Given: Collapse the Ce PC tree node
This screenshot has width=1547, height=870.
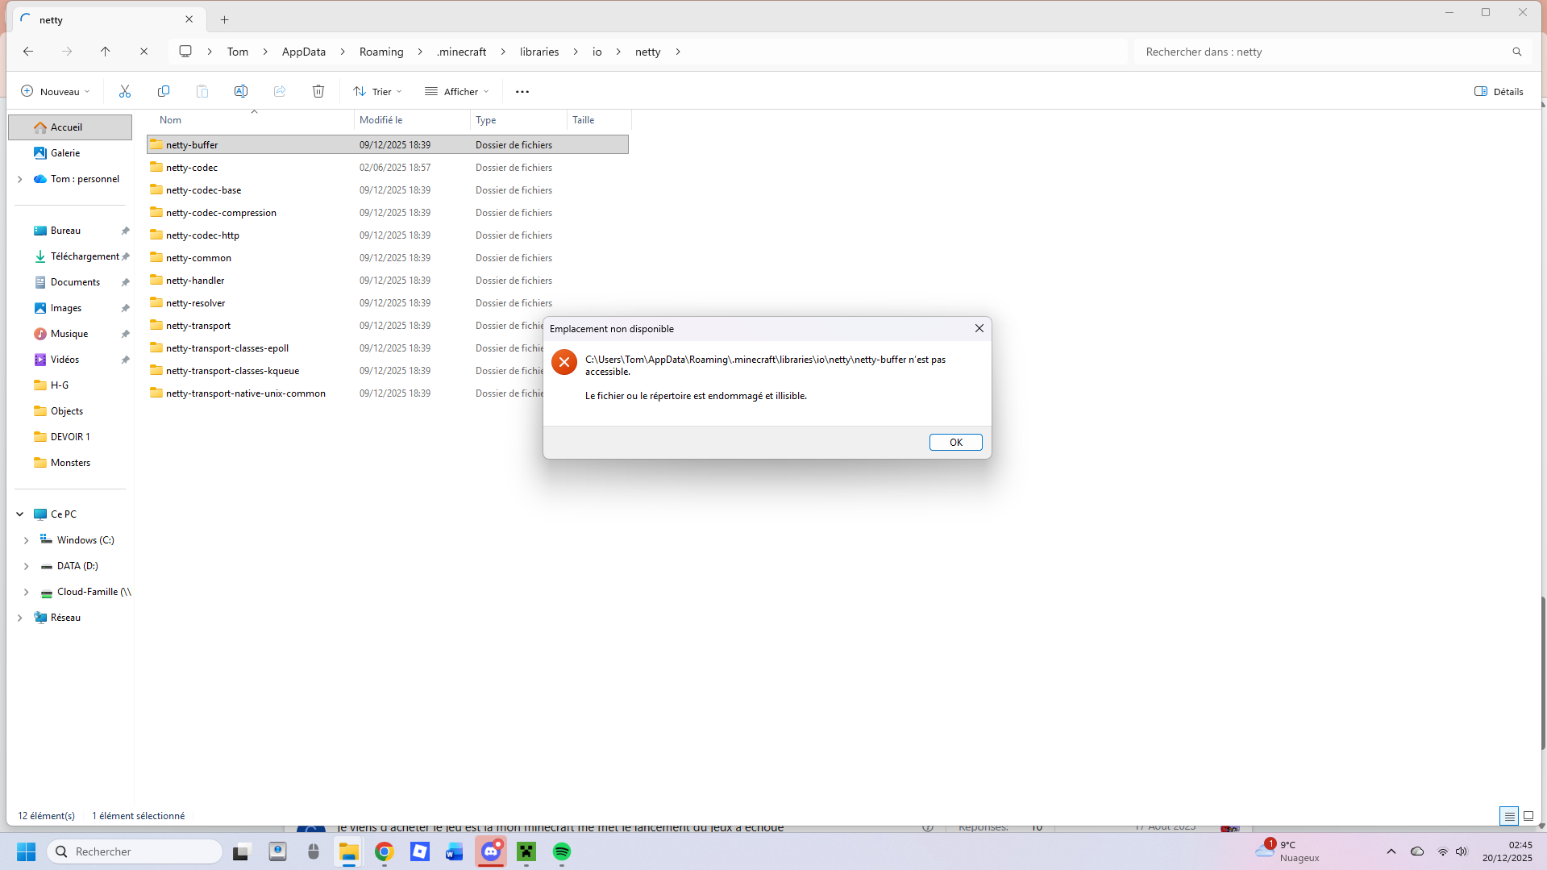Looking at the screenshot, I should click(20, 514).
